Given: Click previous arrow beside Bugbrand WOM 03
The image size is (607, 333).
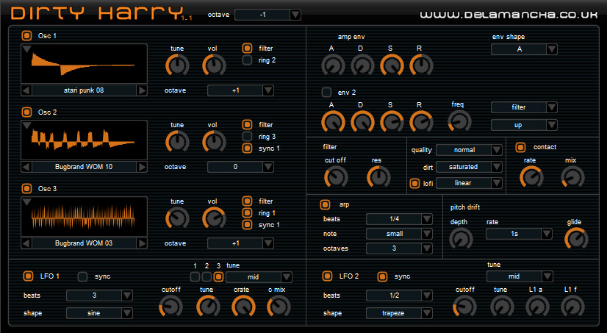Looking at the screenshot, I should [26, 243].
